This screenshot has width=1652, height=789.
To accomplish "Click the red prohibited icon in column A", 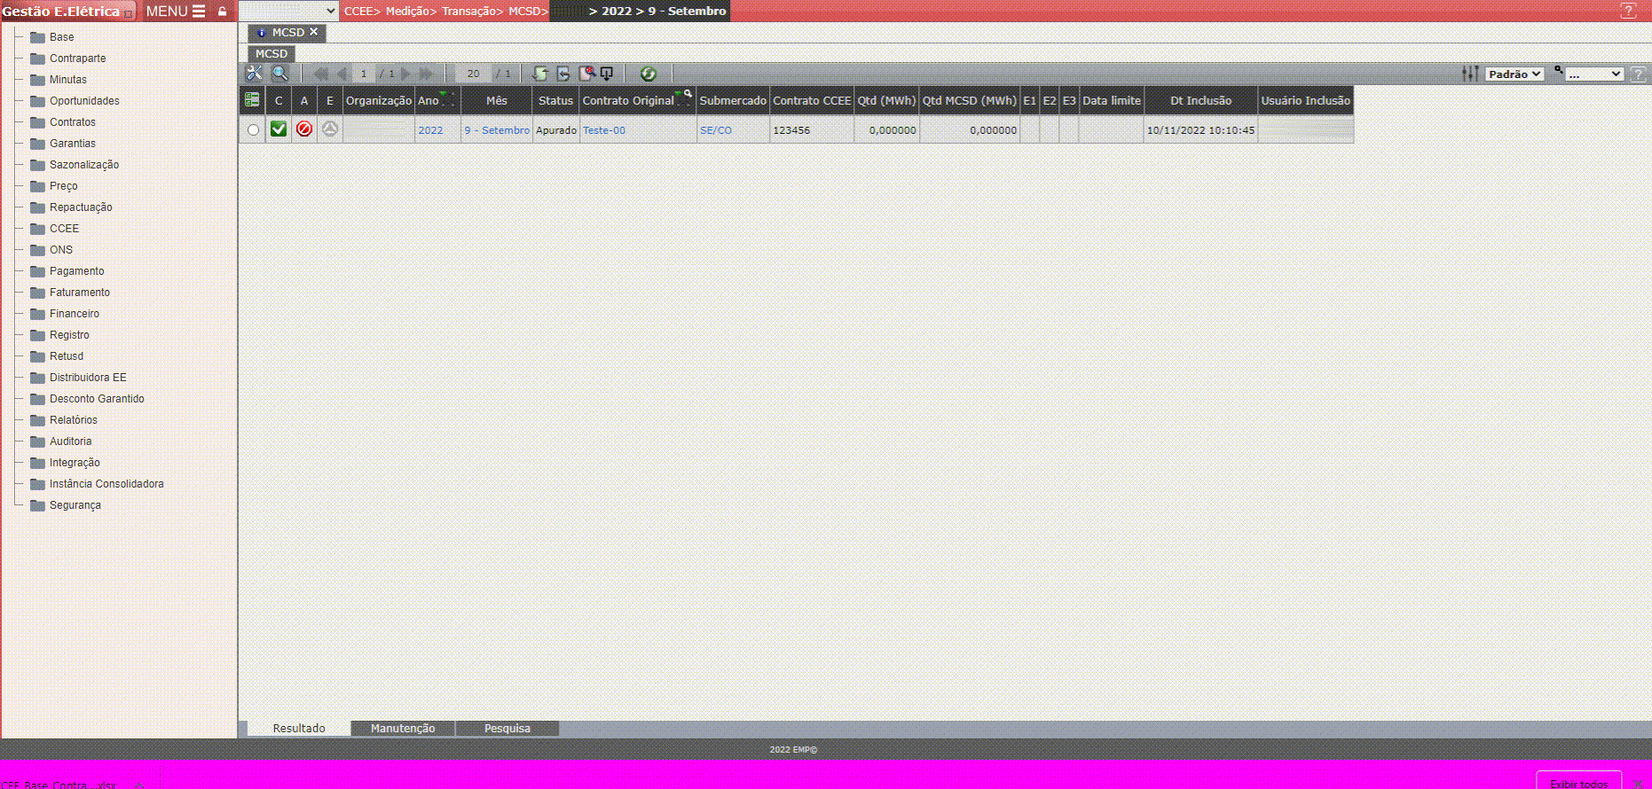I will click(x=304, y=129).
